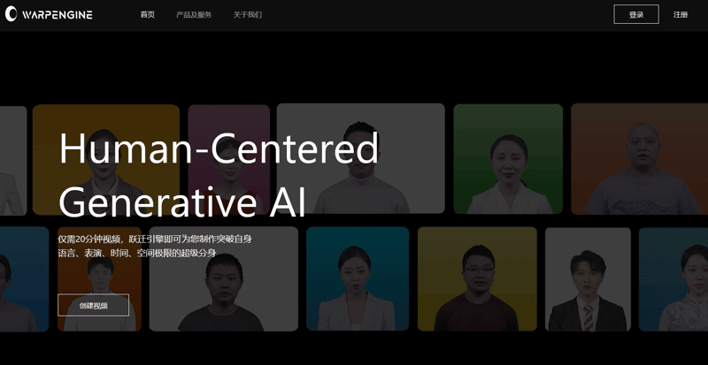
Task: Select the woman in qipao at right edge
Action: (x=673, y=279)
